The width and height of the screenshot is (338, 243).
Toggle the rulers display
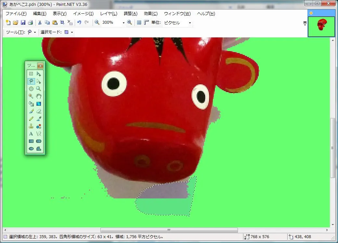146,22
